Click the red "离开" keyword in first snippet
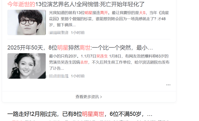 [104, 13]
